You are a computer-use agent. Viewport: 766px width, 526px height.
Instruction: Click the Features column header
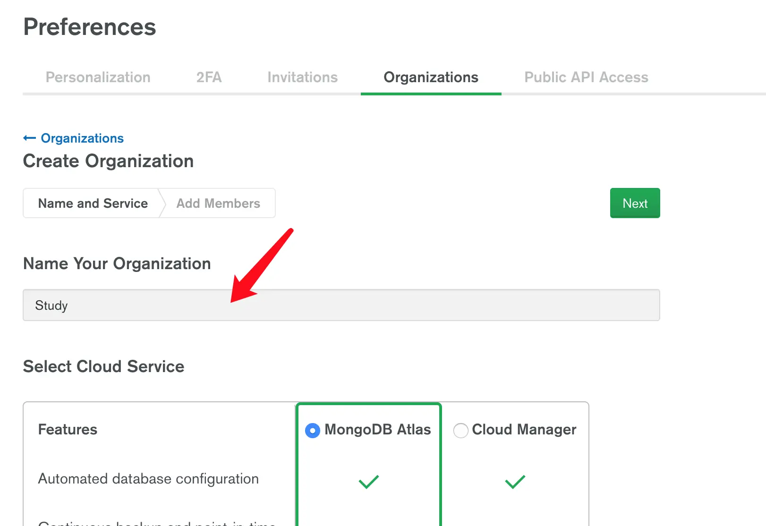[x=68, y=429]
